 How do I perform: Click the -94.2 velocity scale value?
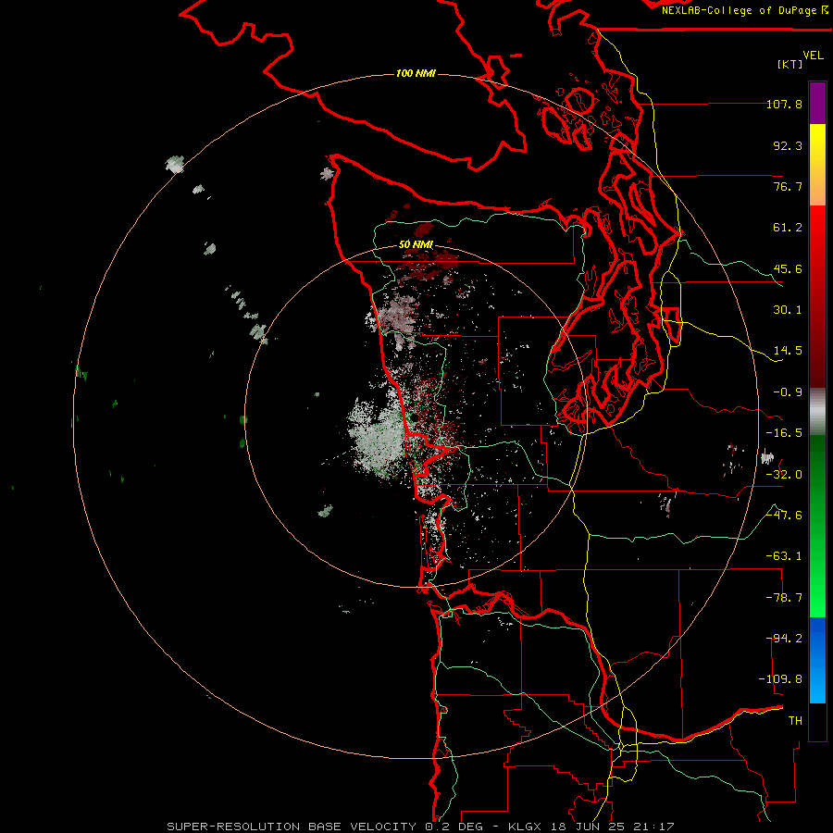(x=784, y=639)
